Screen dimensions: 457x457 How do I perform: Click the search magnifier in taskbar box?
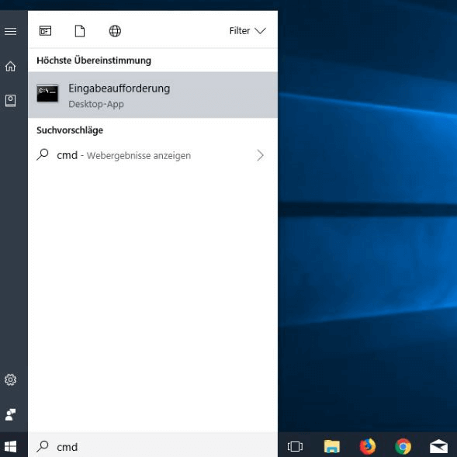click(x=43, y=446)
